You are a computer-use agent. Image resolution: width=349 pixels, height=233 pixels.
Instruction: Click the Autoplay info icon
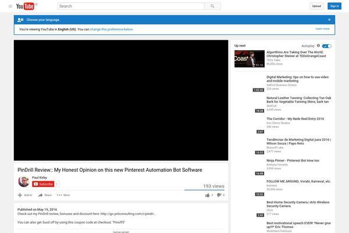pyautogui.click(x=318, y=45)
